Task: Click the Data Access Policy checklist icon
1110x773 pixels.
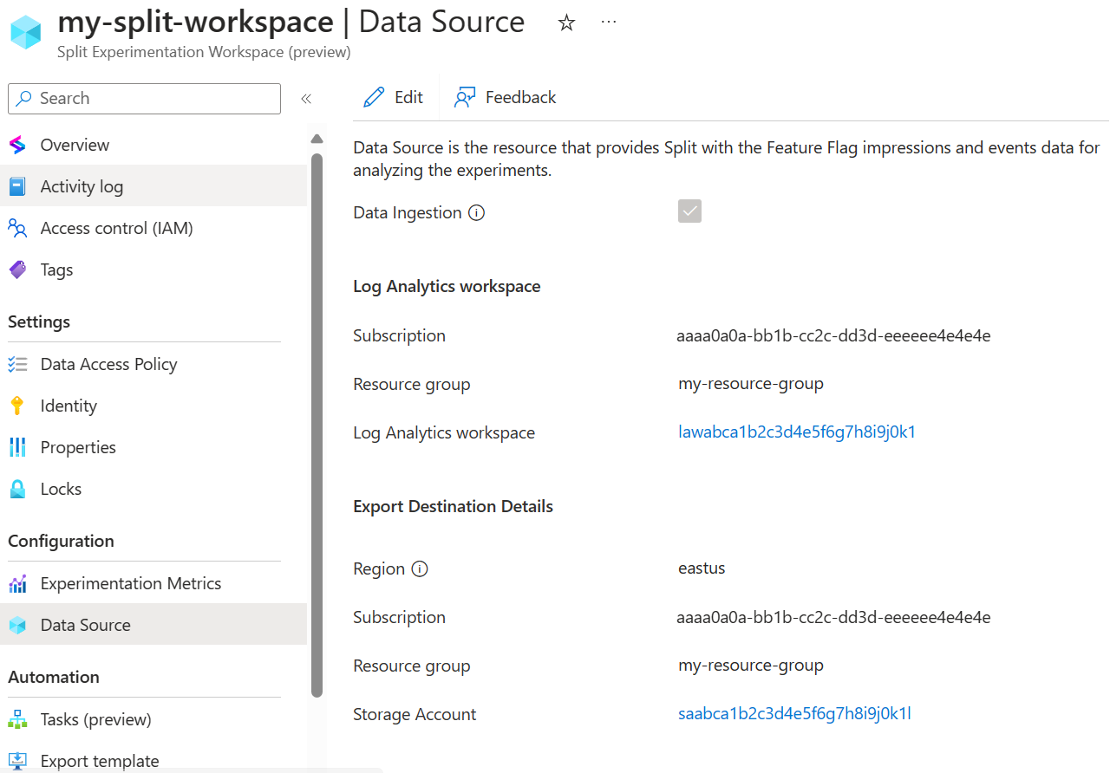Action: click(x=17, y=364)
